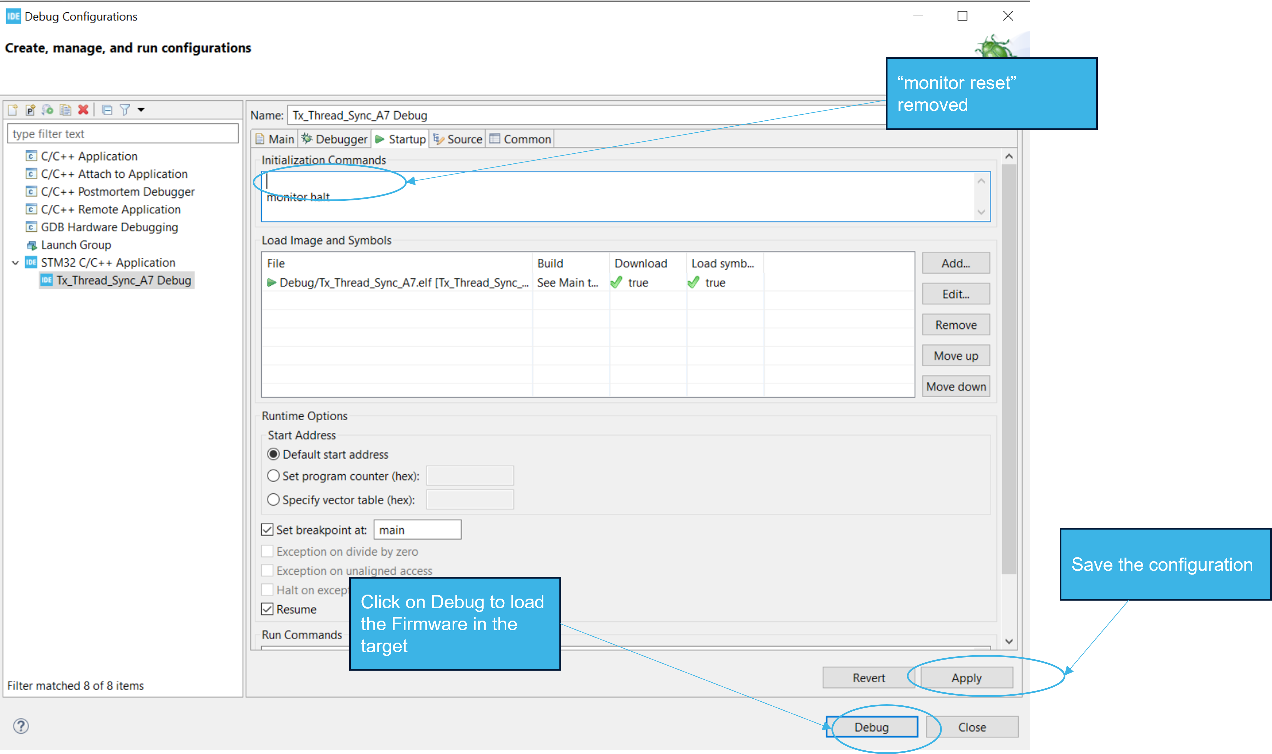
Task: Maximize the Debug Configurations window
Action: coord(962,16)
